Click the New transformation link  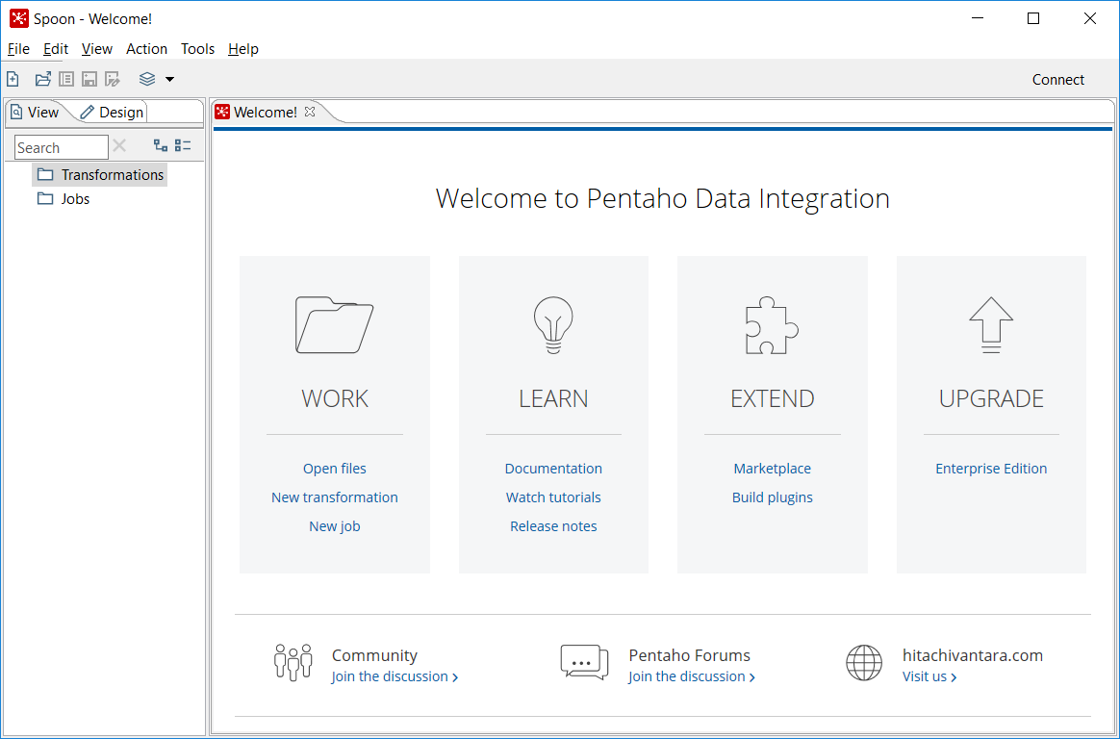[334, 497]
